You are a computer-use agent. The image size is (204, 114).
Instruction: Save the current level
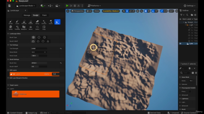click(x=9, y=6)
